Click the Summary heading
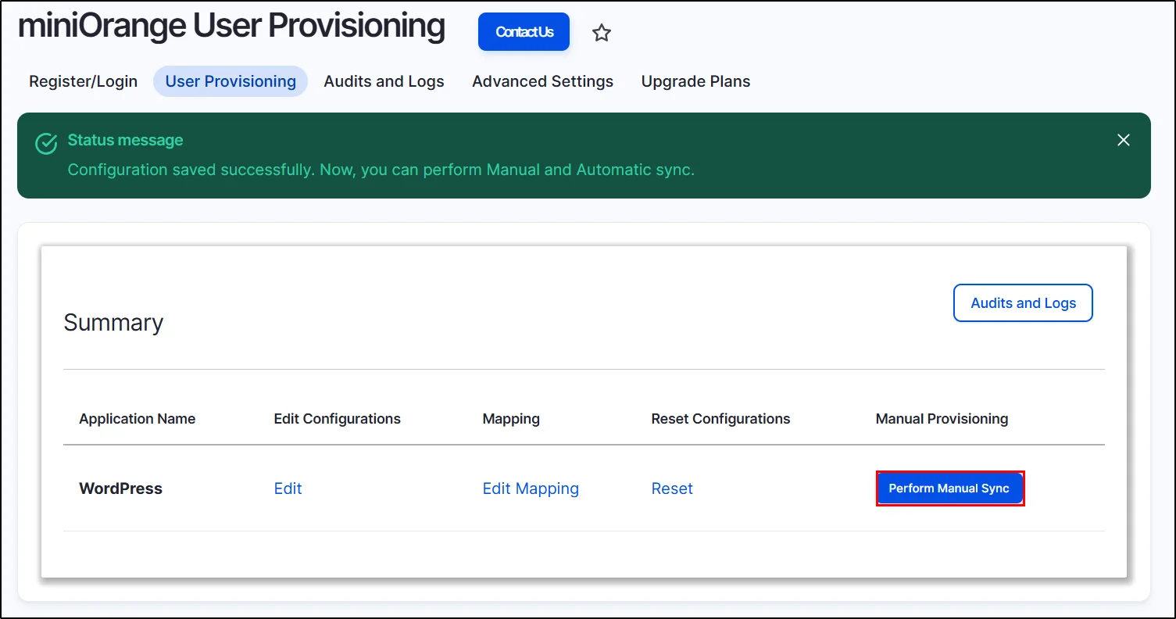This screenshot has width=1176, height=619. pyautogui.click(x=113, y=323)
